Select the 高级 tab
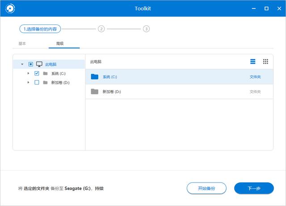The image size is (286, 206). click(x=60, y=44)
